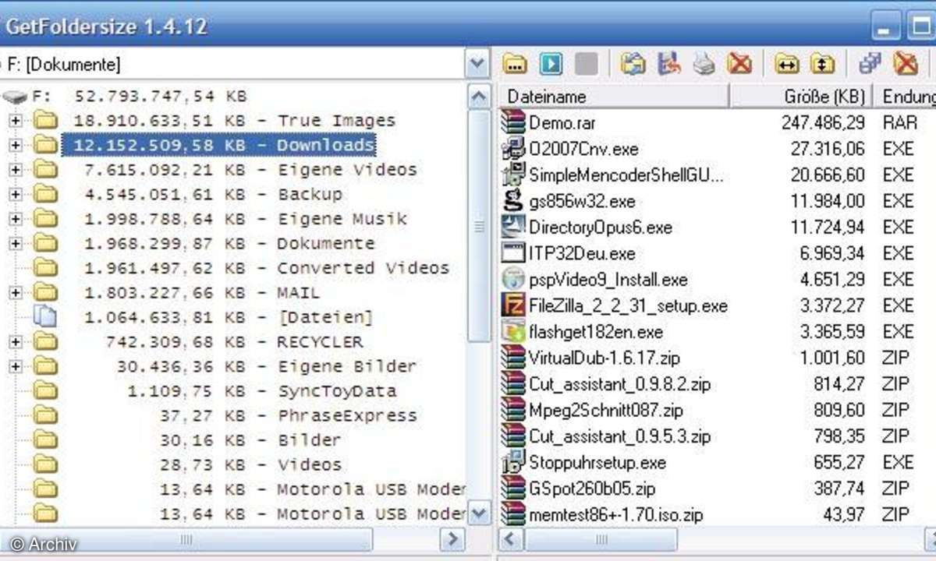This screenshot has width=936, height=561.
Task: Click the FileZilla setup file icon
Action: click(513, 305)
